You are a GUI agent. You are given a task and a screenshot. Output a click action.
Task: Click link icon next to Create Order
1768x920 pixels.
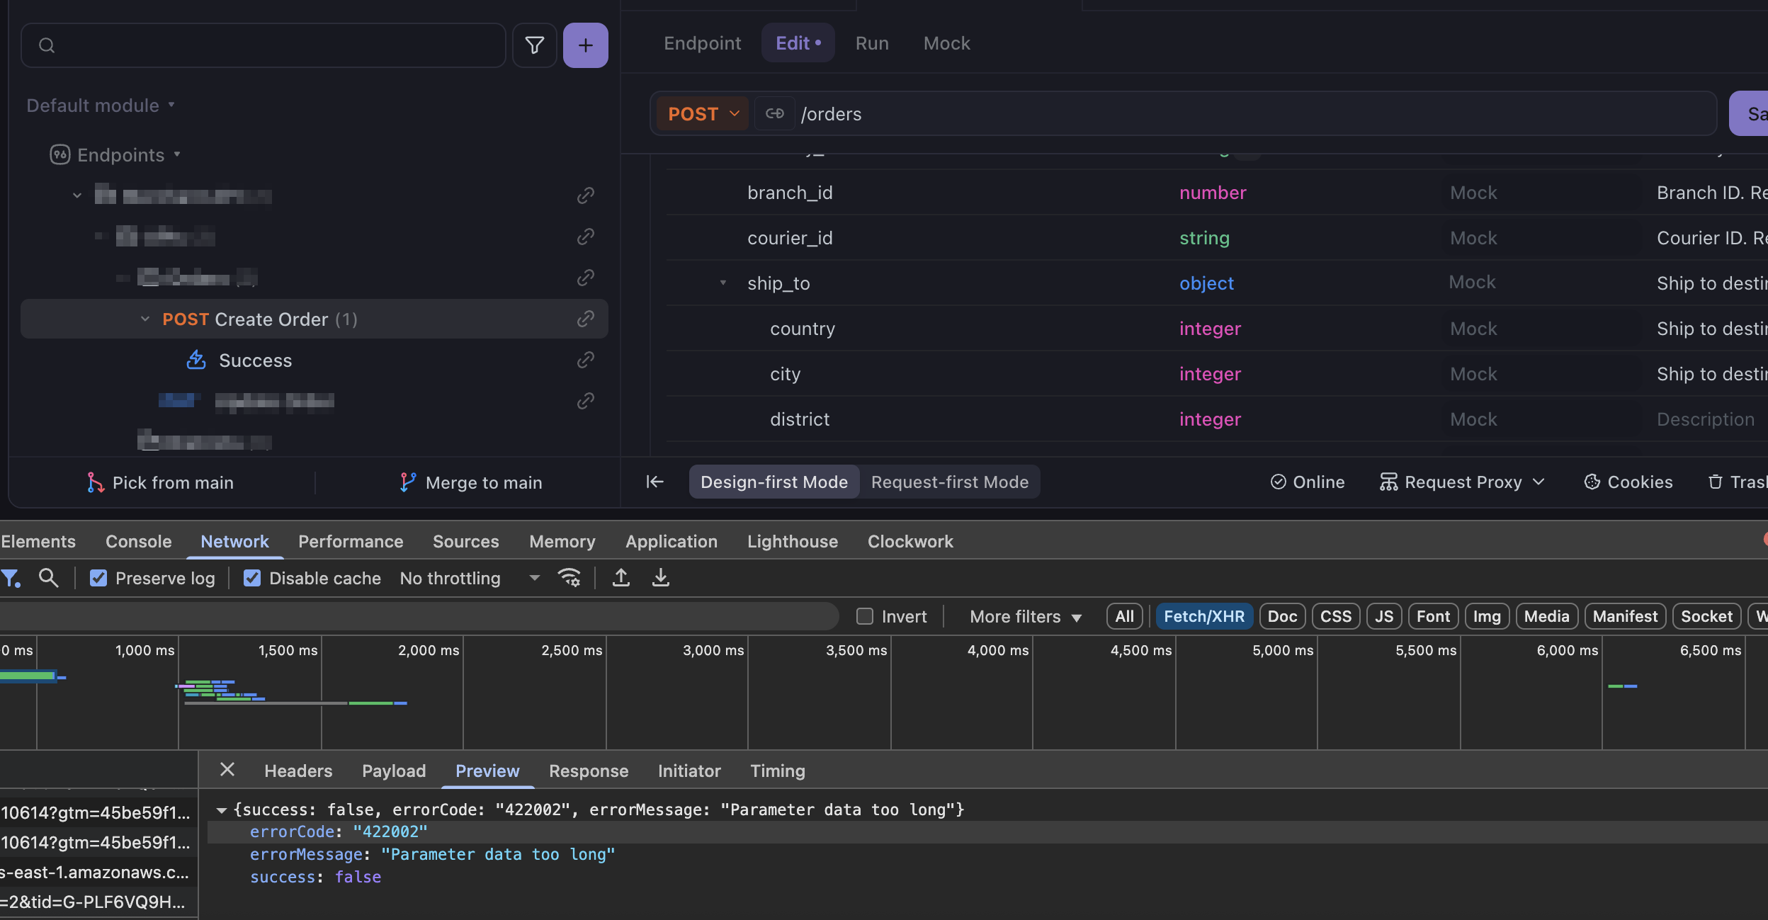(585, 319)
